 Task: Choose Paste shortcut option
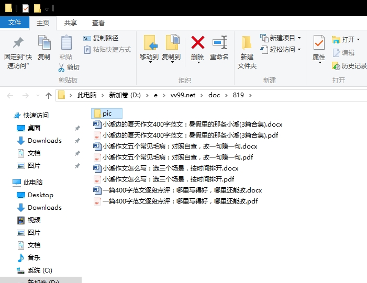(107, 50)
